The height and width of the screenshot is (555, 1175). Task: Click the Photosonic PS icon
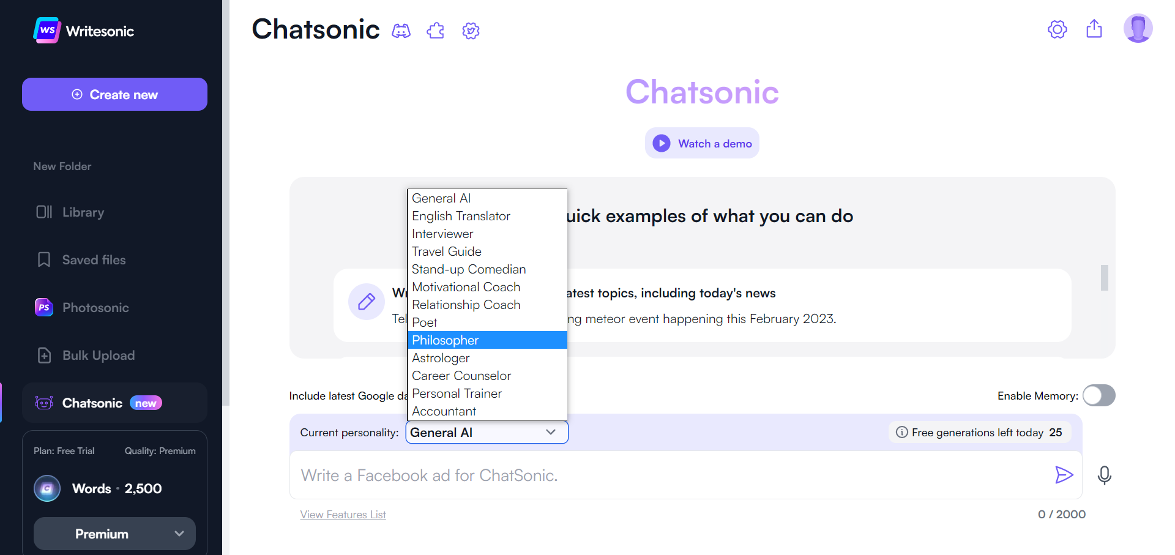point(44,307)
